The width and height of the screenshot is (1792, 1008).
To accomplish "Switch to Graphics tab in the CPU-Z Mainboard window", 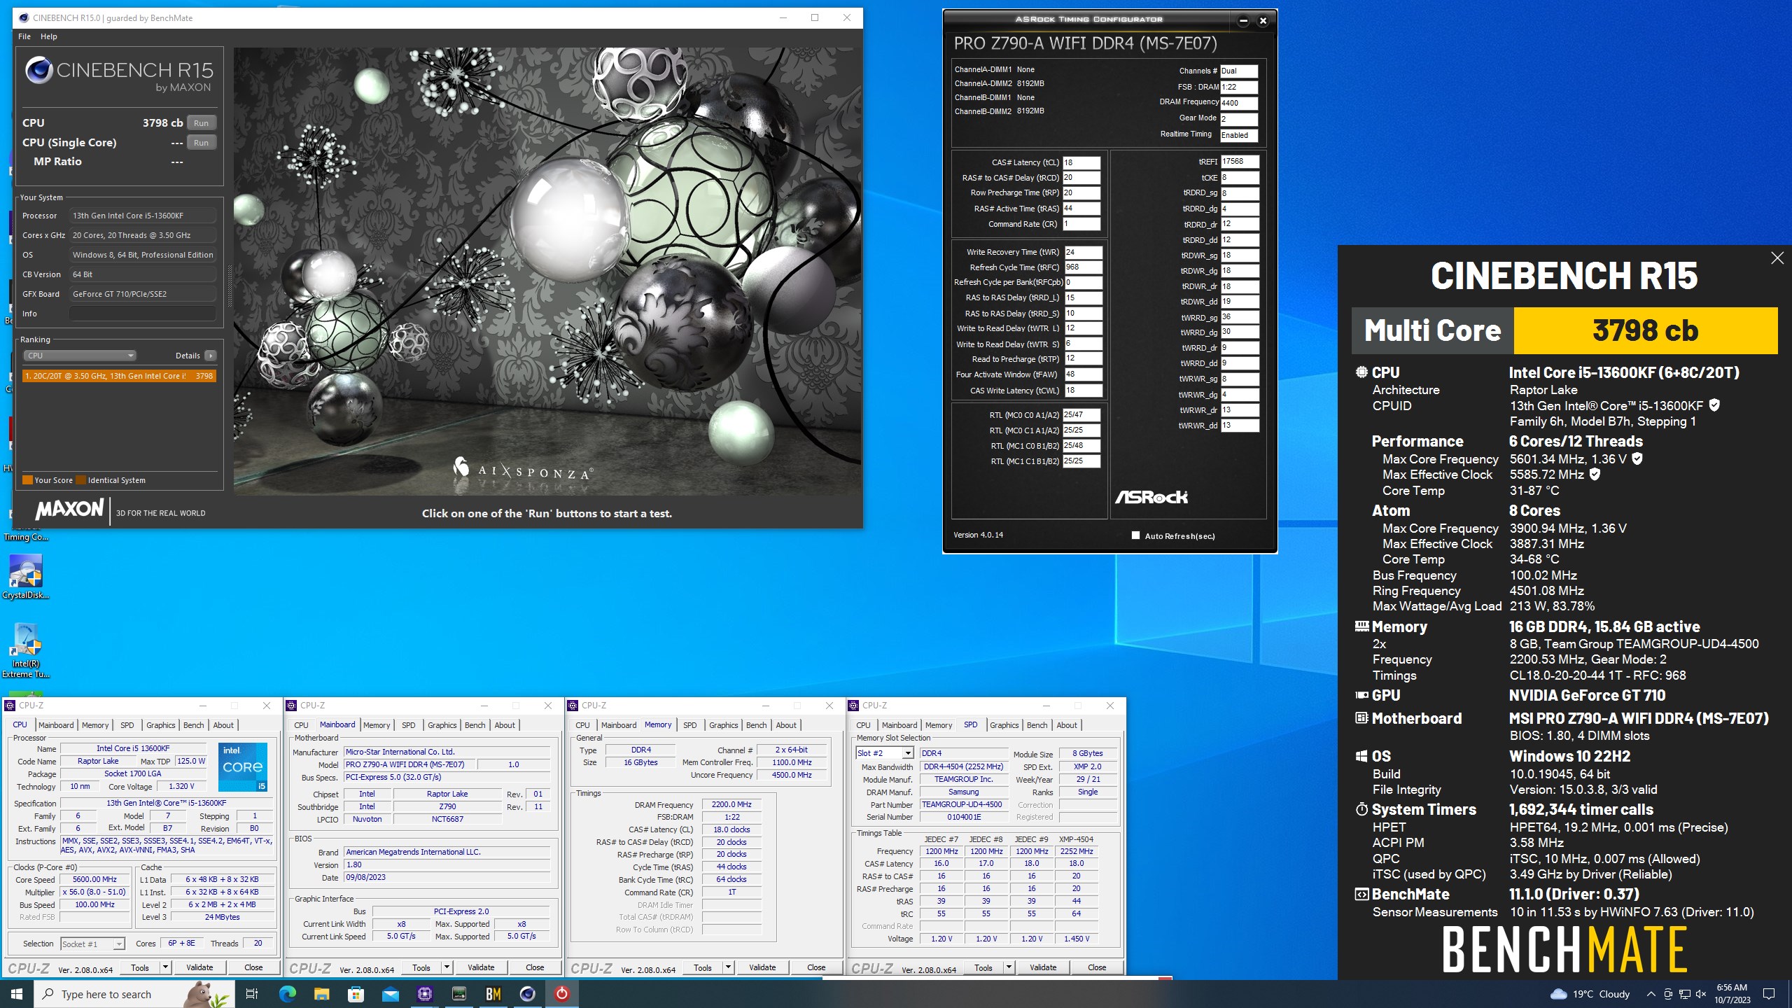I will [442, 725].
